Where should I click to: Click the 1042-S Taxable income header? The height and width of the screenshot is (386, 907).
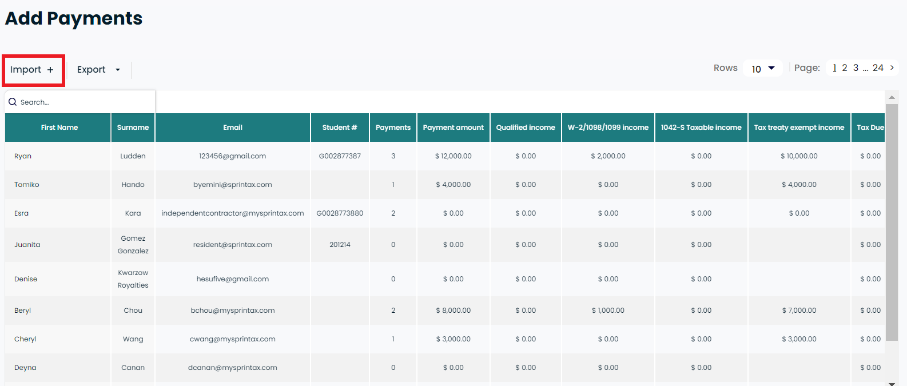point(701,128)
